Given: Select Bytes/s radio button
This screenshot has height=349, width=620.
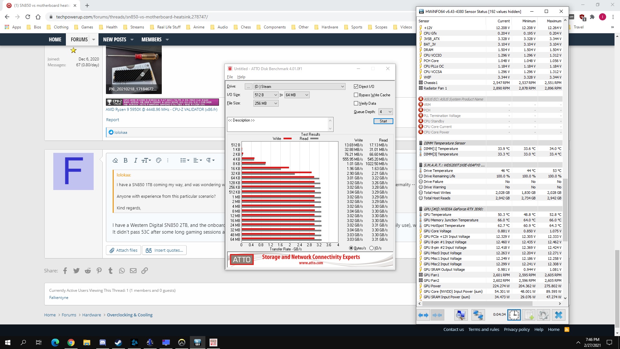Looking at the screenshot, I should [x=351, y=248].
